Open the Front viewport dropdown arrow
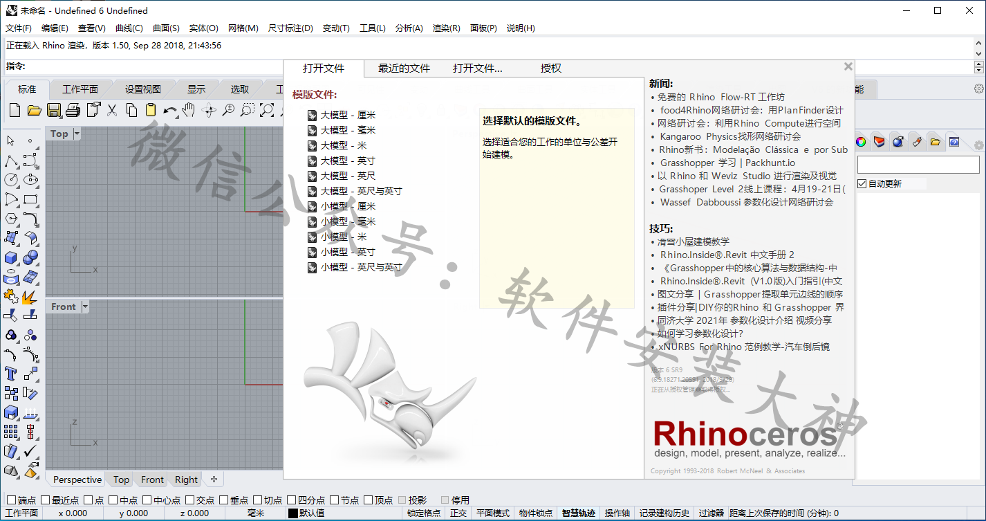The image size is (986, 521). 85,307
